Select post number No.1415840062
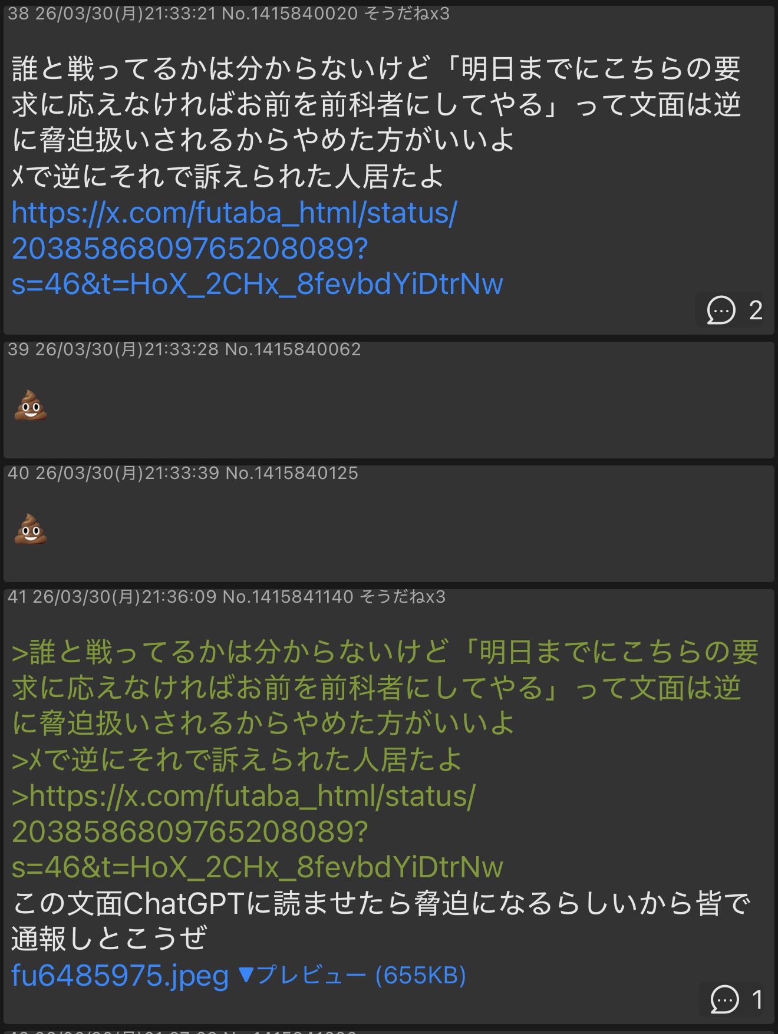Image resolution: width=778 pixels, height=1034 pixels. click(293, 349)
